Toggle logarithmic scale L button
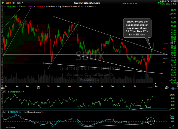 tap(173, 89)
